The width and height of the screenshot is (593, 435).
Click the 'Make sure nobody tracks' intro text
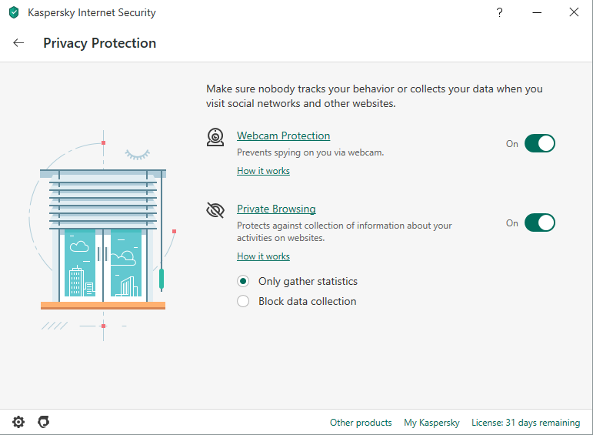click(x=375, y=96)
